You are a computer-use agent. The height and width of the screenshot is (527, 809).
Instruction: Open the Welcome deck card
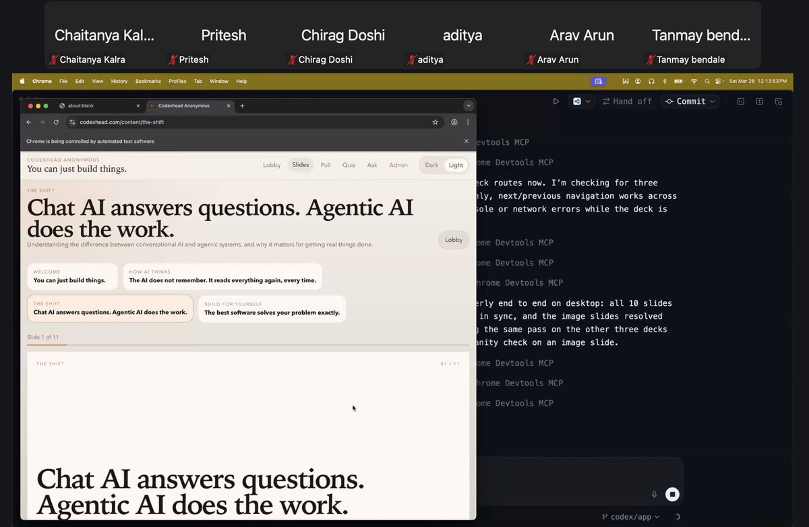72,276
